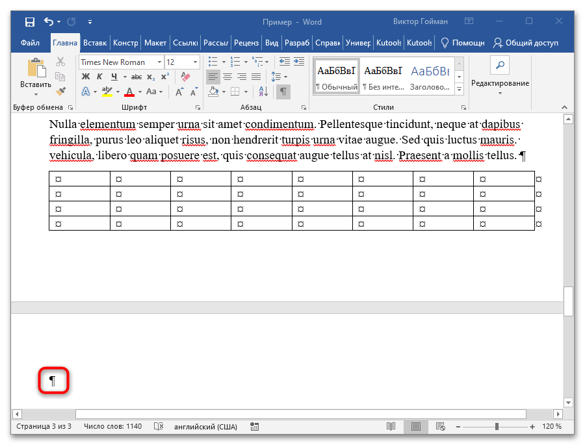Open the Файл tab
The height and width of the screenshot is (445, 585).
pos(30,43)
